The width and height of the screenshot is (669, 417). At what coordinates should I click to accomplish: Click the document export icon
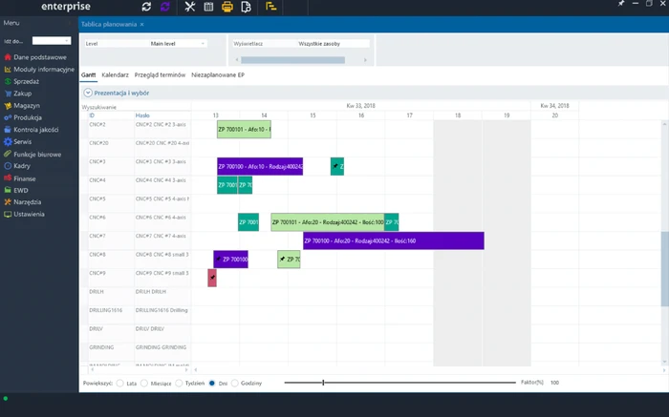(246, 7)
